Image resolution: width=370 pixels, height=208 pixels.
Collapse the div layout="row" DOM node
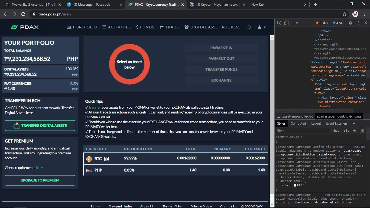[316, 84]
